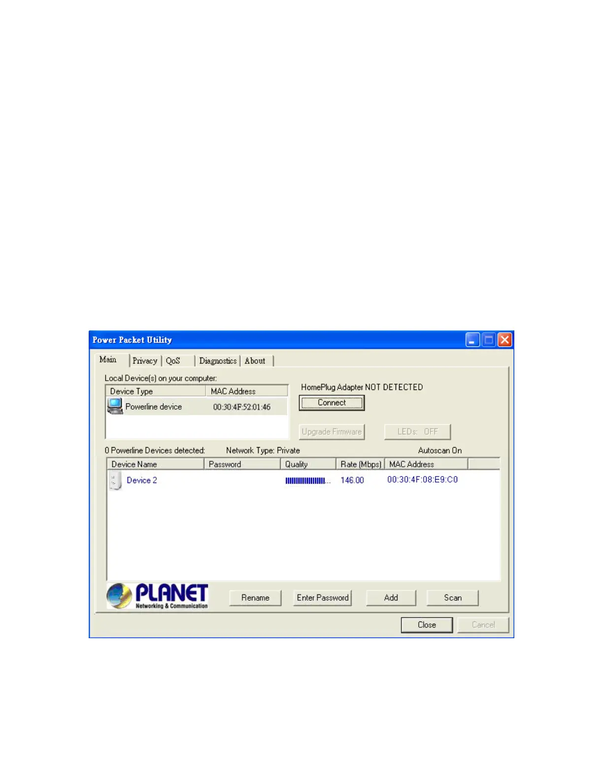The height and width of the screenshot is (780, 603).
Task: Click the Device 2 adapter icon
Action: (115, 481)
